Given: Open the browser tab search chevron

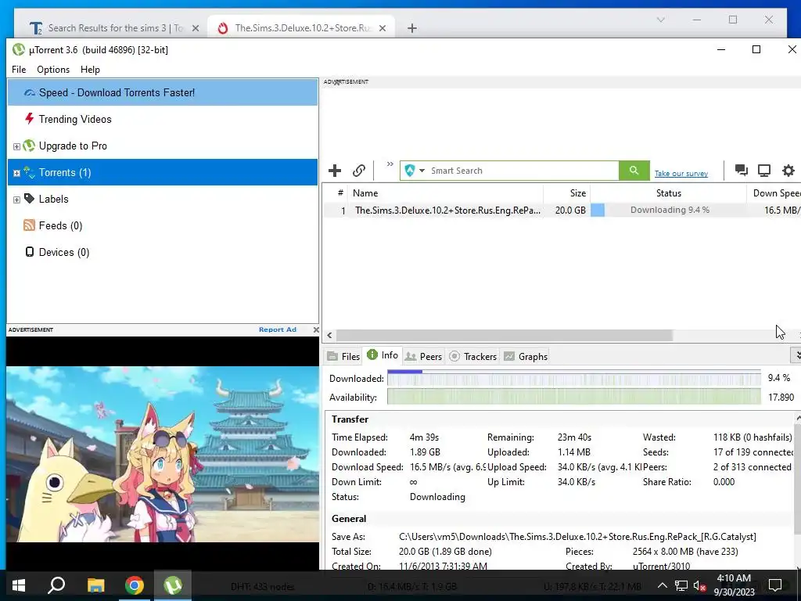Looking at the screenshot, I should pos(660,20).
